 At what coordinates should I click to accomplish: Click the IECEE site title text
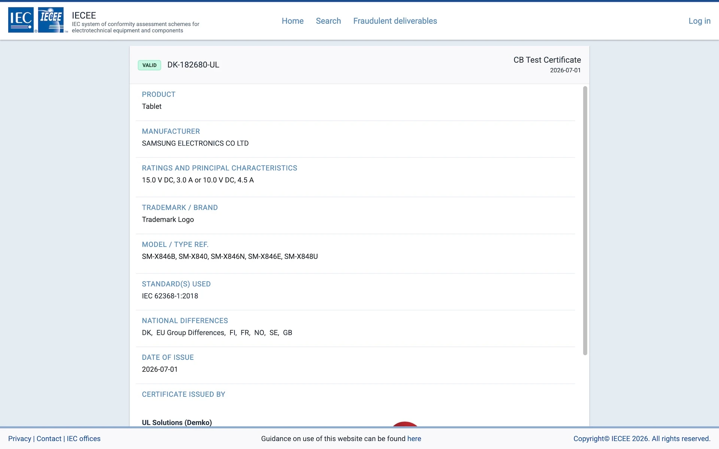pos(84,15)
